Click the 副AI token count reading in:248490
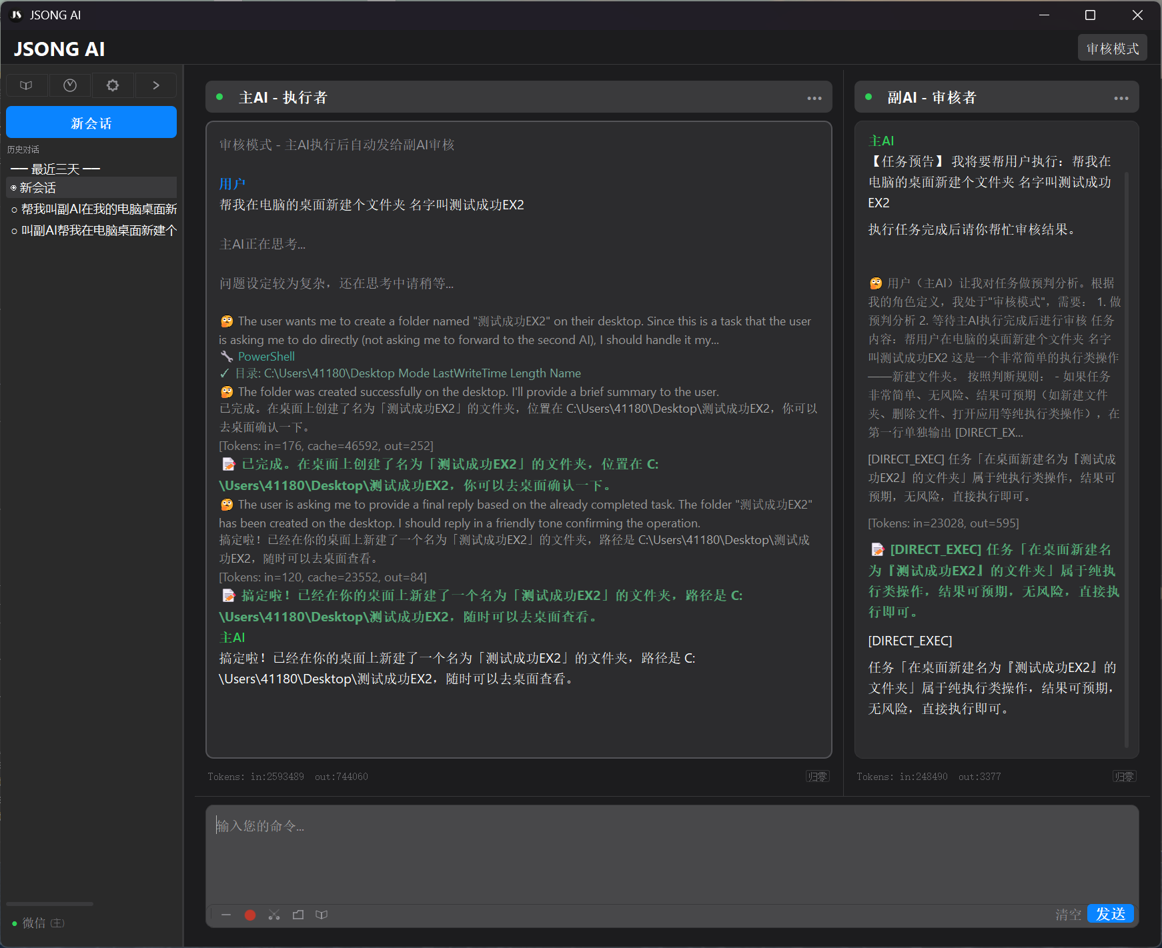The width and height of the screenshot is (1162, 948). point(923,777)
